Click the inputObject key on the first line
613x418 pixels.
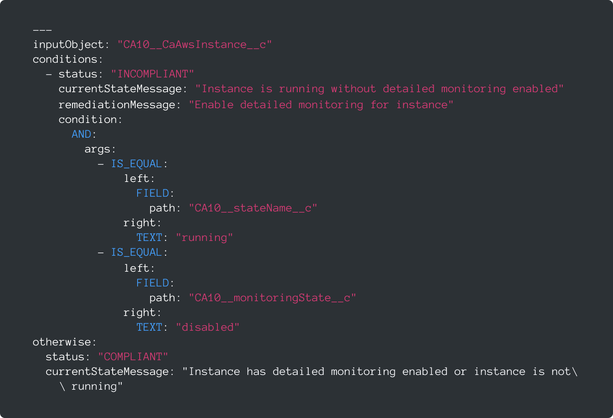coord(68,45)
